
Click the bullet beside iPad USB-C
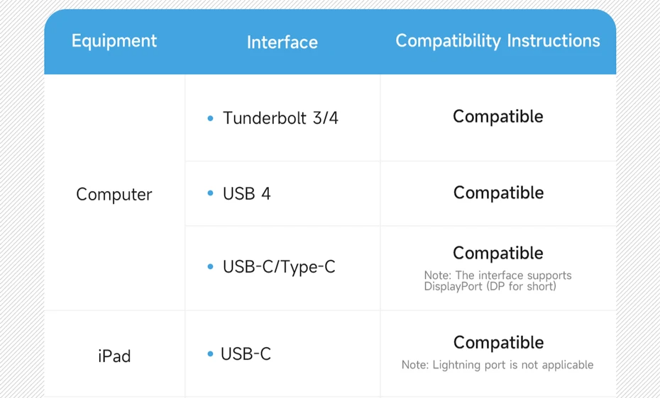211,354
